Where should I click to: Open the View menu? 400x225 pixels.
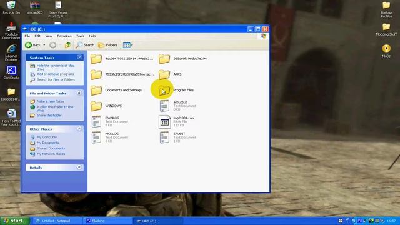coord(49,36)
